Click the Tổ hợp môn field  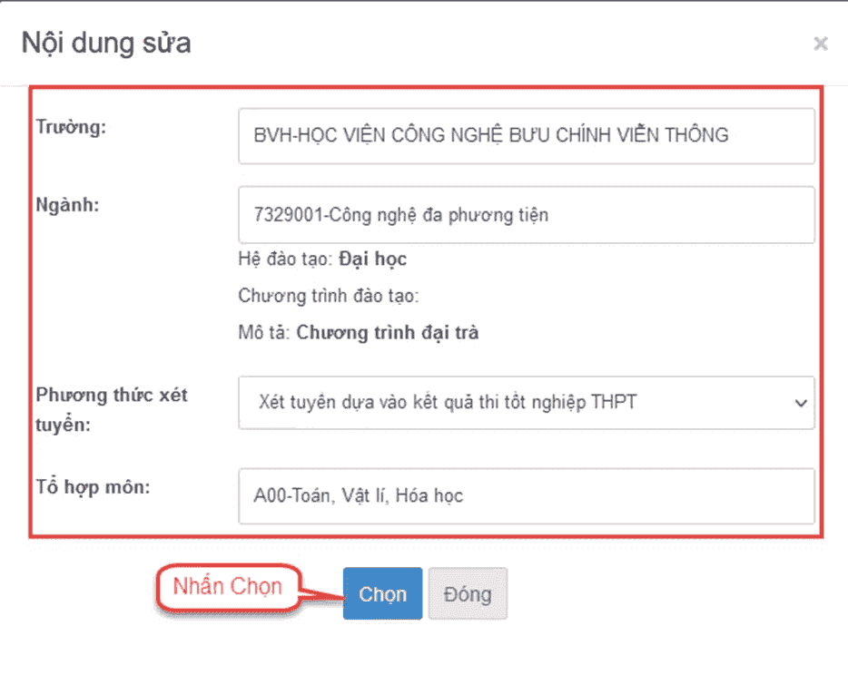(527, 496)
